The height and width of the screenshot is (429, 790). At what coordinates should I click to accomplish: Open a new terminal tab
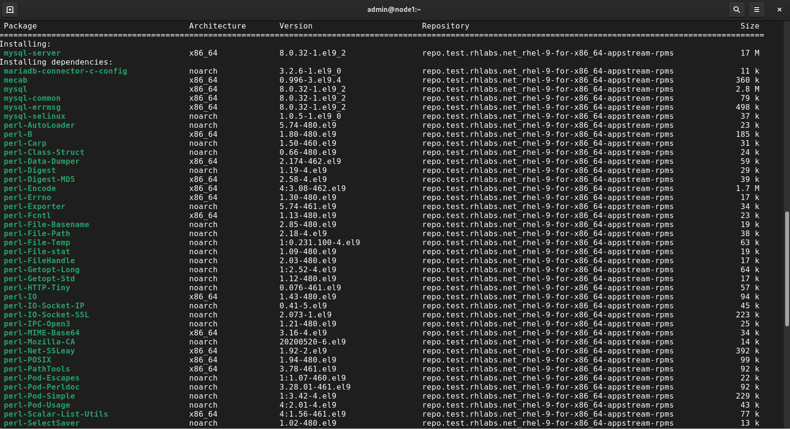pos(10,10)
